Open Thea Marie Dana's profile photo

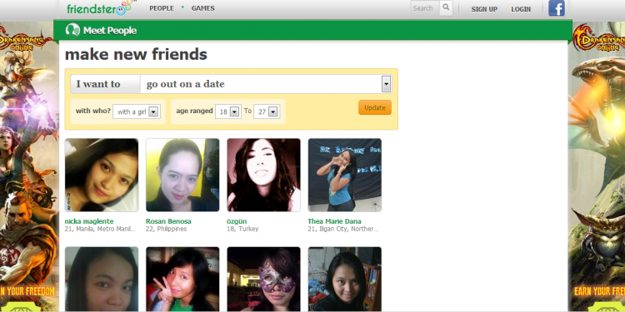(345, 175)
